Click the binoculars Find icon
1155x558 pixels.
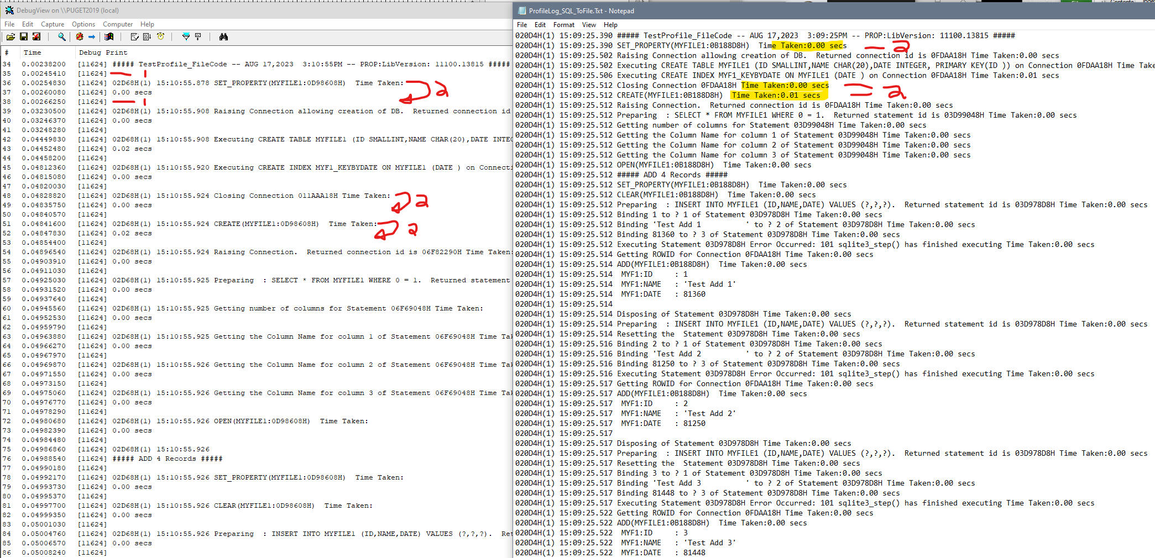(223, 37)
